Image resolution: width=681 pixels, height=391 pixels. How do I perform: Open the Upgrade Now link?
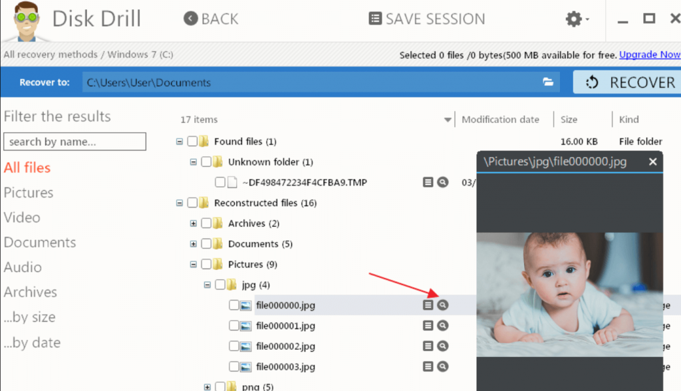pos(650,55)
